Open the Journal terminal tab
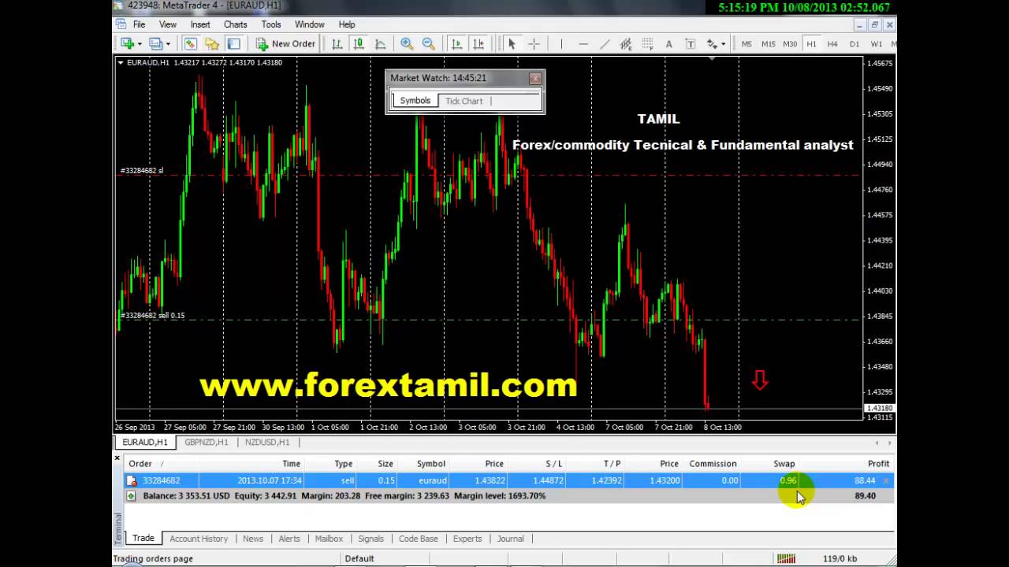Screen dimensions: 1009x567 click(x=510, y=539)
